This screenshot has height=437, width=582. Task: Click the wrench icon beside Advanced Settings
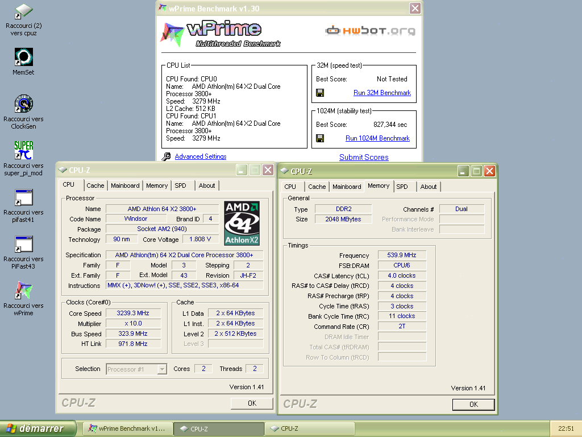pyautogui.click(x=166, y=156)
